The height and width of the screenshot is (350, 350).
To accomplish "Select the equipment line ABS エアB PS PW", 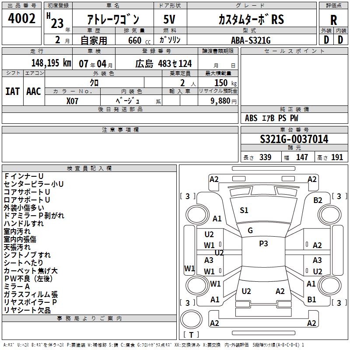I will point(271,118).
